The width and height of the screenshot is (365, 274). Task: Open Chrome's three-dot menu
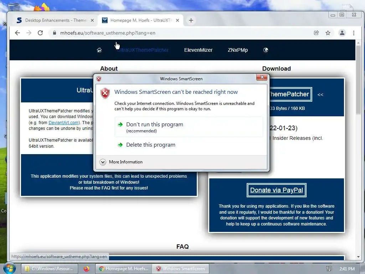point(354,33)
